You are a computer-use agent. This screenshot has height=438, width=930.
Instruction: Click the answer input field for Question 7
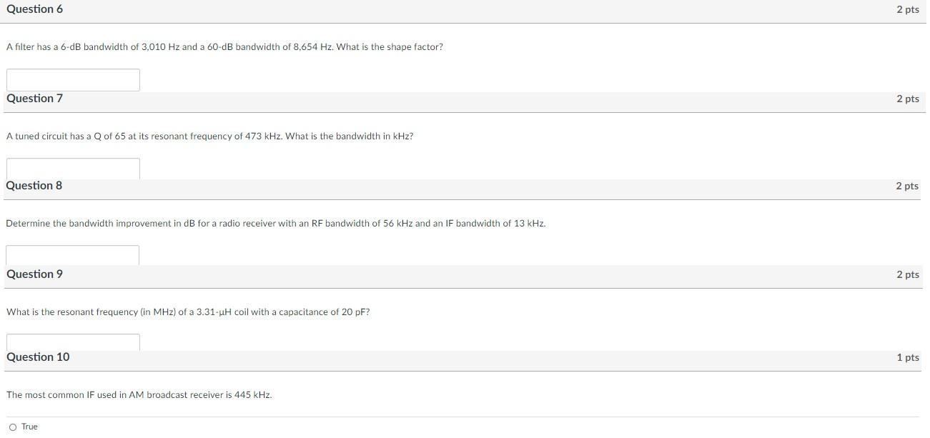[71, 167]
